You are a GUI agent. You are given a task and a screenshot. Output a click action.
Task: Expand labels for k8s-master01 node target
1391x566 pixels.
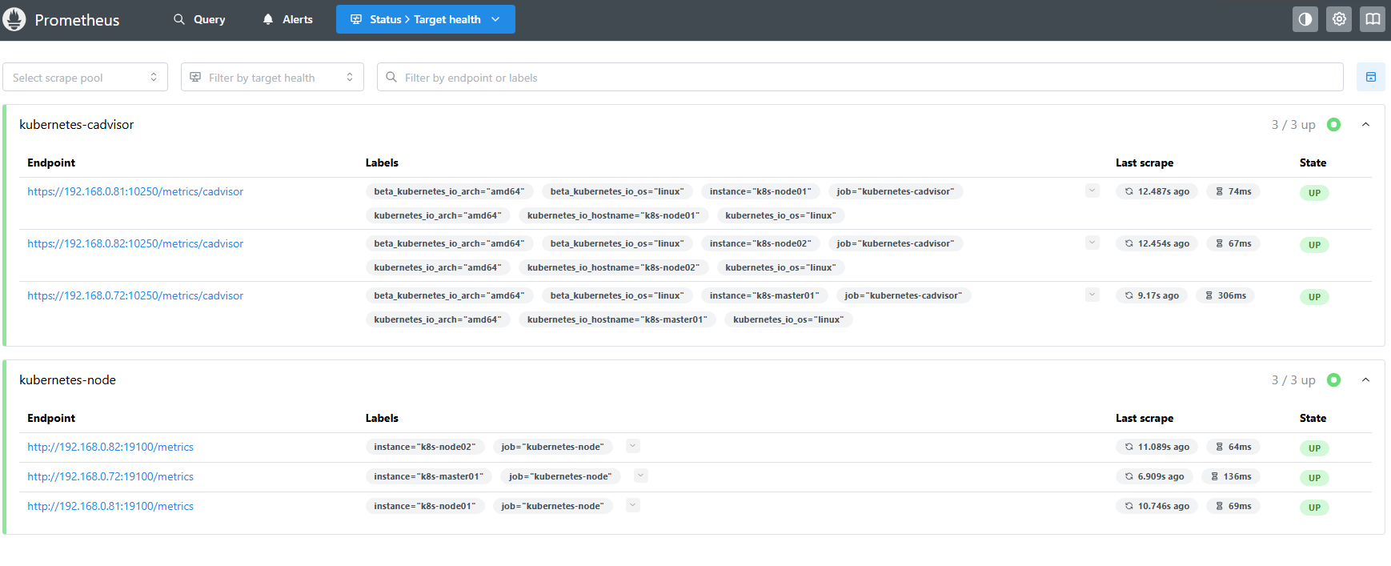[x=640, y=476]
